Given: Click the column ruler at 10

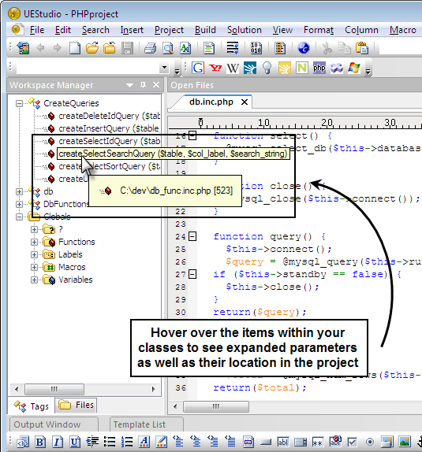Looking at the screenshot, I should click(x=263, y=123).
